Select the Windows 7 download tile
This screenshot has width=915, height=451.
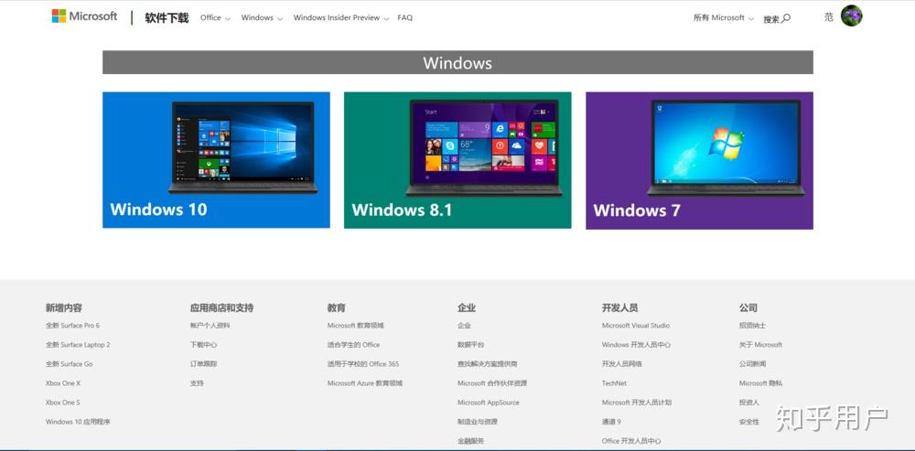pos(699,160)
